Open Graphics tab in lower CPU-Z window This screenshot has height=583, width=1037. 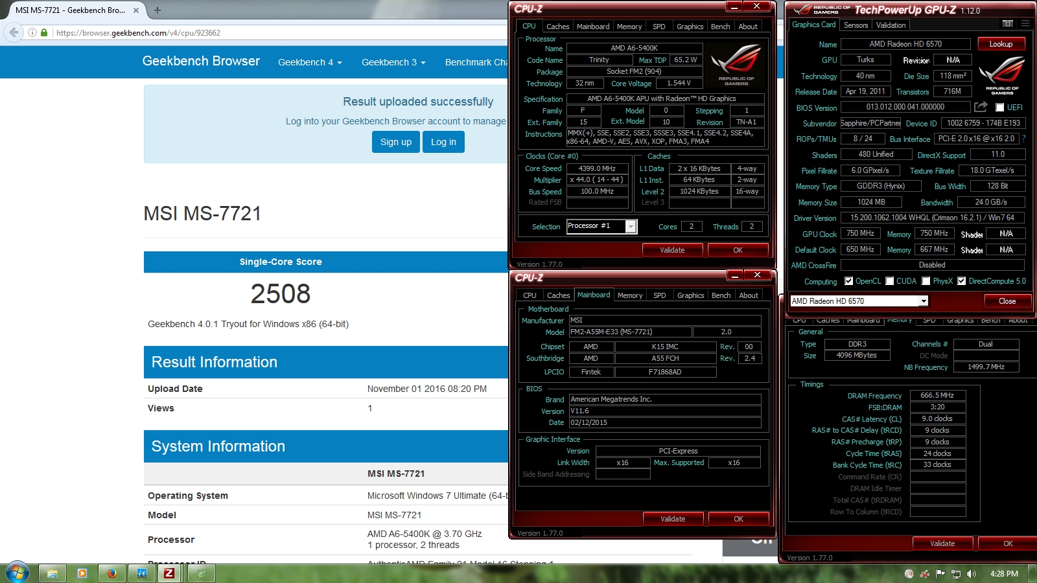[x=690, y=295]
